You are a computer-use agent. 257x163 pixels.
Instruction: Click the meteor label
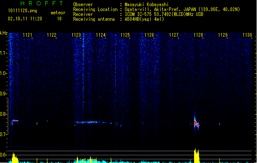(58, 13)
